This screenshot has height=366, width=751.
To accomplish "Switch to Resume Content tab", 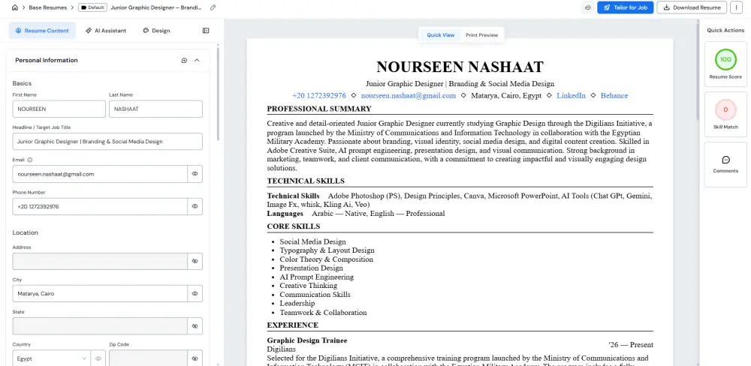I will point(42,31).
